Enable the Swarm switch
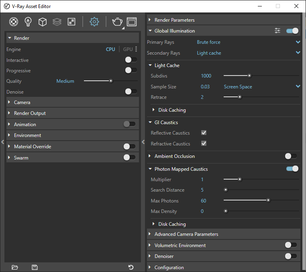306x272 pixels. click(x=129, y=157)
